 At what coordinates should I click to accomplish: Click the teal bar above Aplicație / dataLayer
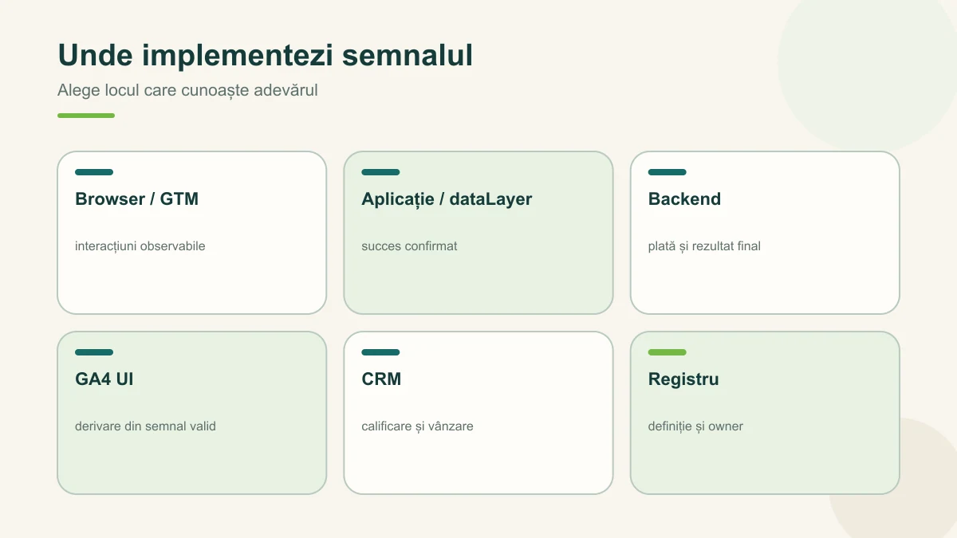(x=380, y=172)
